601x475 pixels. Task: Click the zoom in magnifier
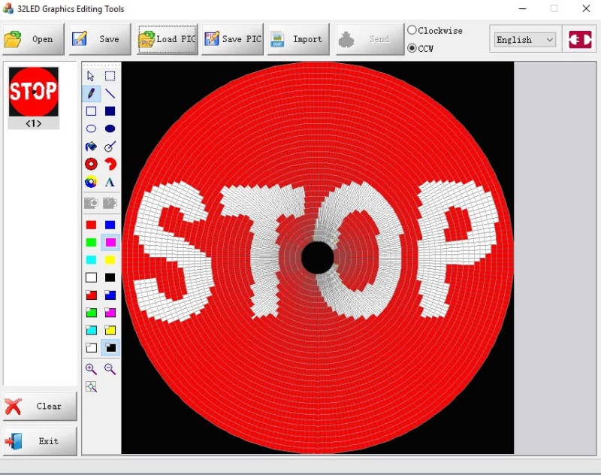coord(91,369)
